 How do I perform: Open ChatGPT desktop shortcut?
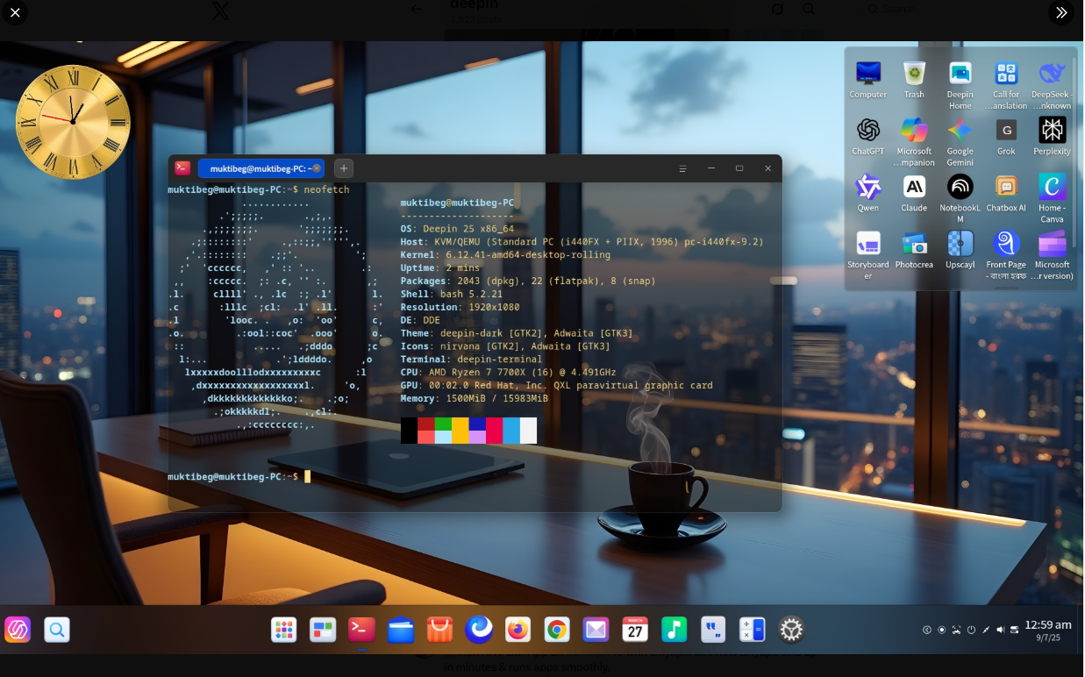867,136
